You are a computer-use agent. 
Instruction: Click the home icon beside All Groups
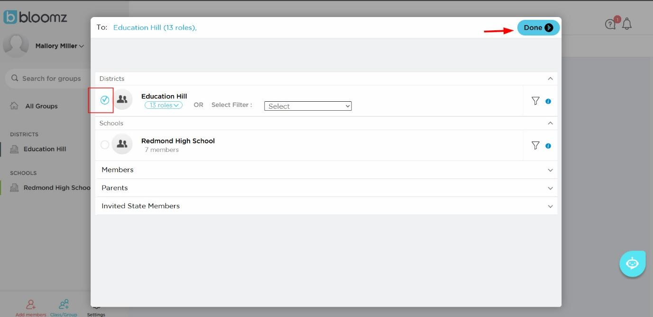pos(14,106)
